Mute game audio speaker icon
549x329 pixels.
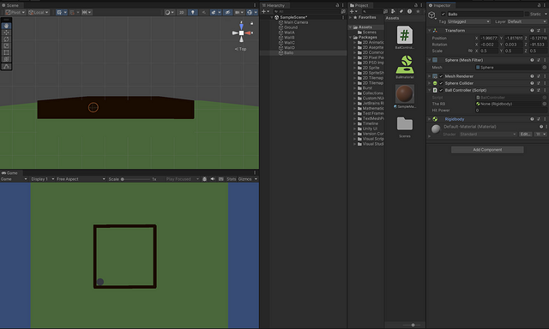(x=213, y=179)
